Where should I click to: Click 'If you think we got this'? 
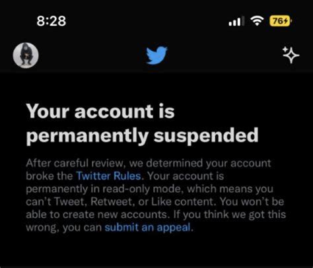tap(230, 215)
